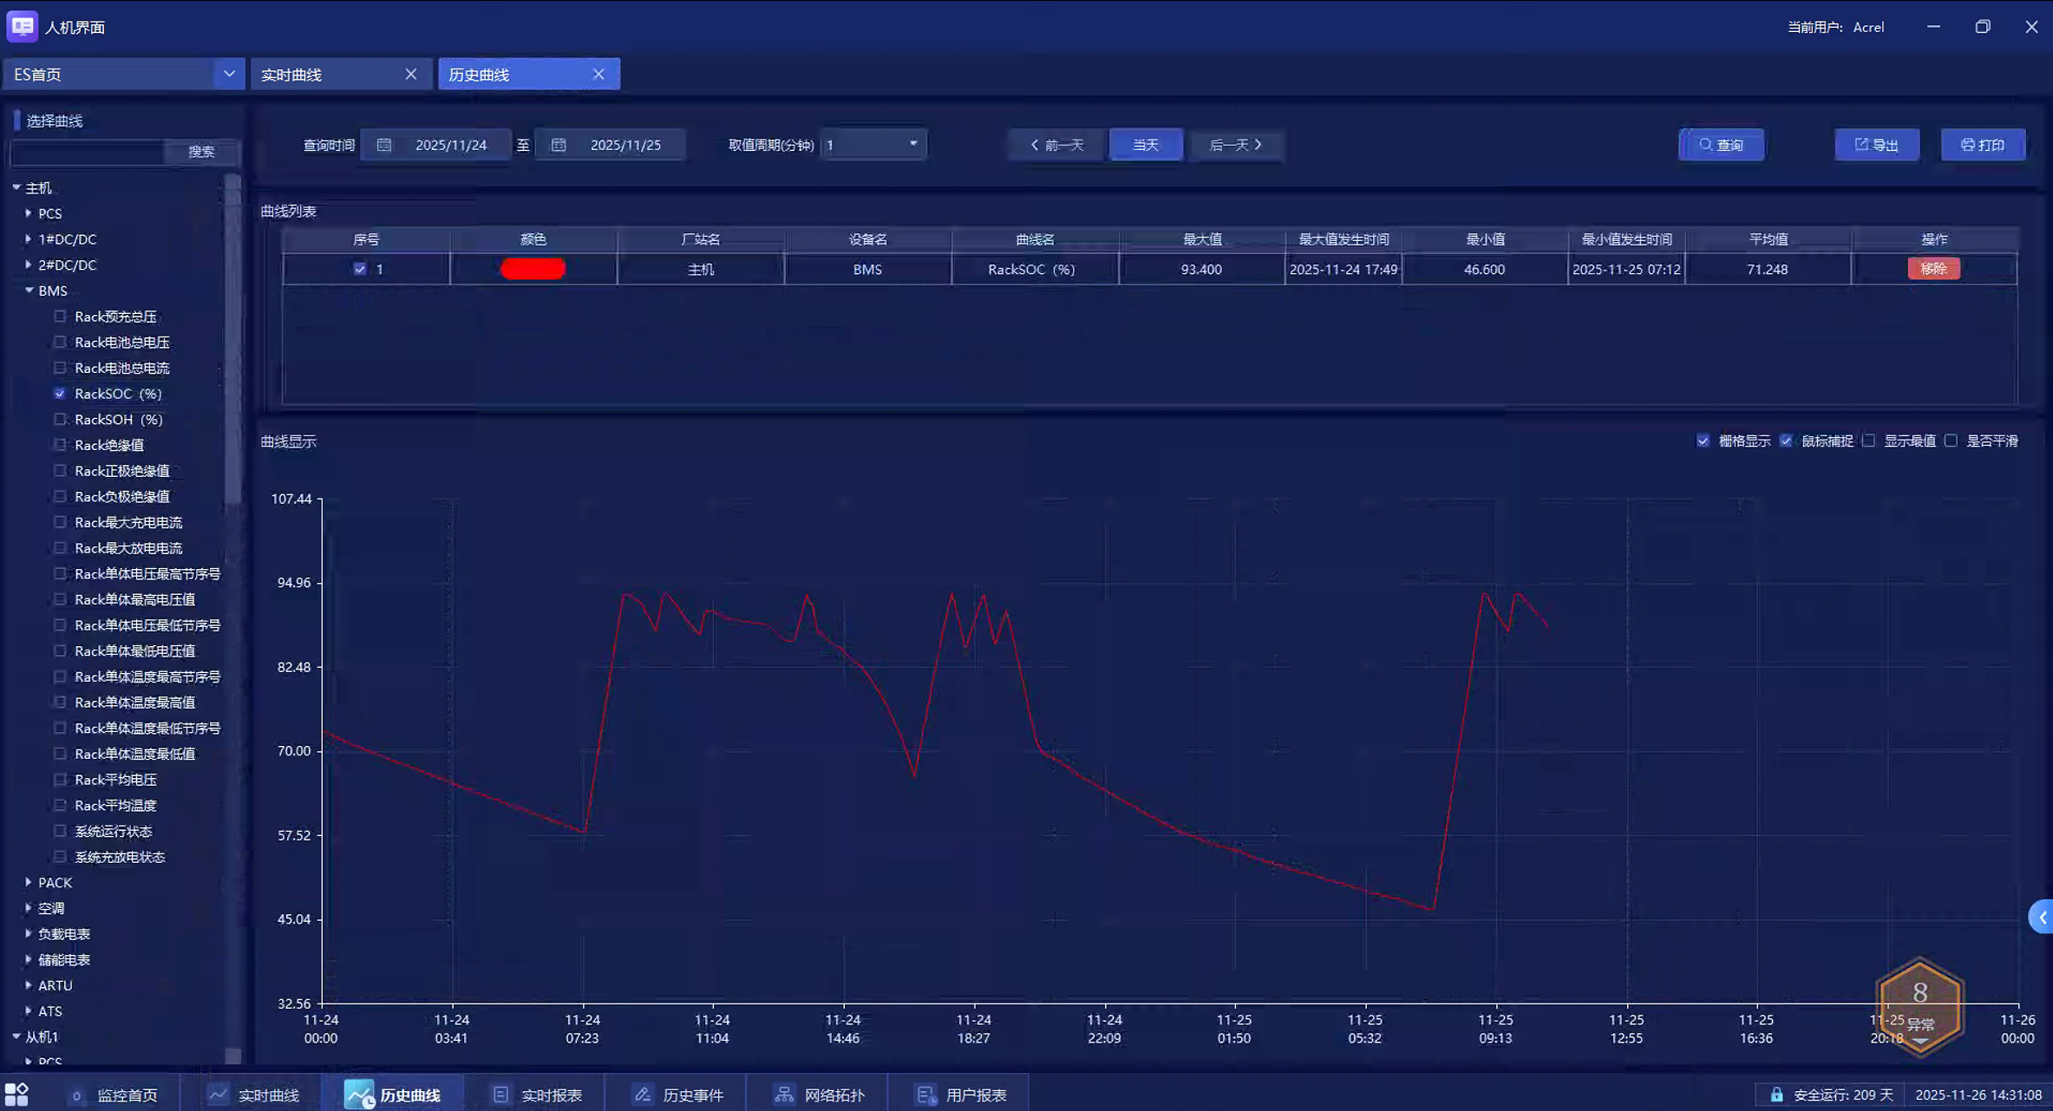Viewport: 2053px width, 1111px height.
Task: Click the 历史事件 icon in bottom bar
Action: (x=643, y=1095)
